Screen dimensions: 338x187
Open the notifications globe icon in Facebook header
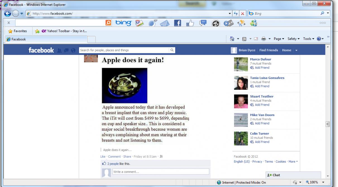point(73,50)
